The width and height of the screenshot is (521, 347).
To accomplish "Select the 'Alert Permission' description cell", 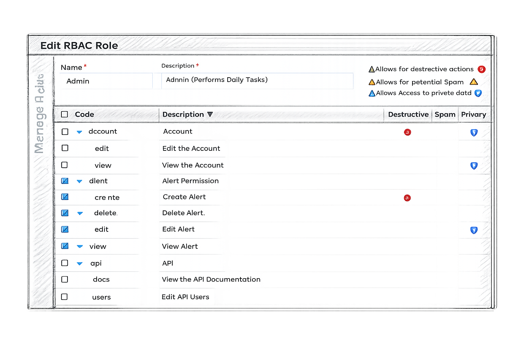I will pos(190,181).
